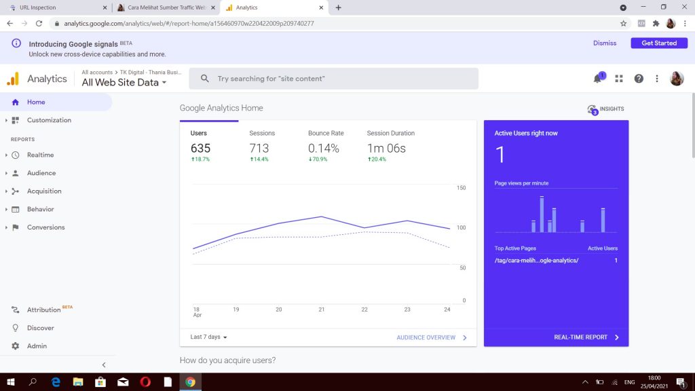Click the 21 Apr point on users line chart
The width and height of the screenshot is (695, 391).
coord(321,217)
